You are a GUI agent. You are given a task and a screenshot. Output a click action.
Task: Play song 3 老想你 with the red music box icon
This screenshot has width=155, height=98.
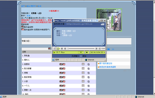coord(64,64)
